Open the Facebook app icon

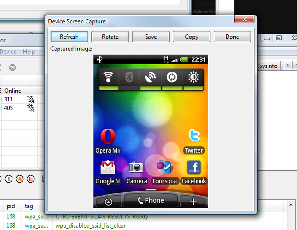point(194,172)
